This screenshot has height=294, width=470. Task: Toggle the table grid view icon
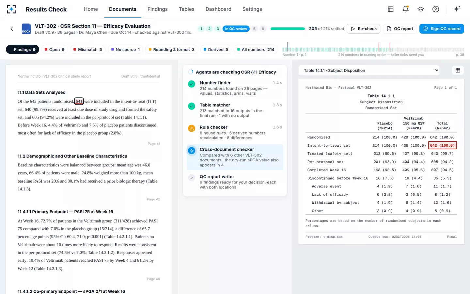tap(458, 70)
